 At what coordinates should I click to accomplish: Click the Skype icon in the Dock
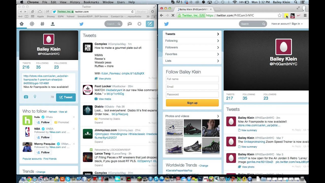(68, 179)
